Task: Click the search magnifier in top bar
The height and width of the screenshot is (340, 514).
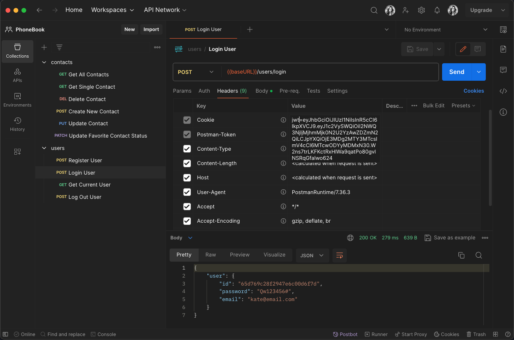Action: click(x=374, y=10)
